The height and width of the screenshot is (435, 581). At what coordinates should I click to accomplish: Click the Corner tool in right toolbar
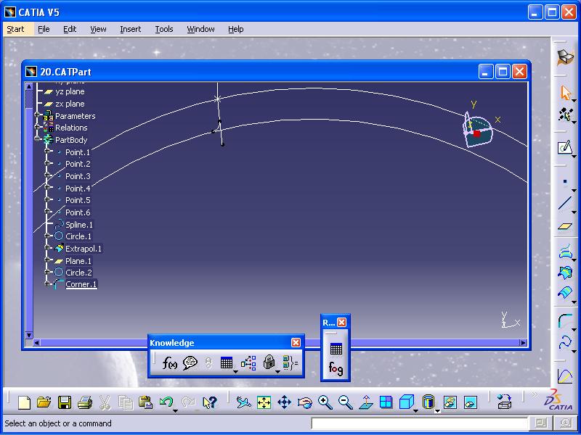point(564,320)
